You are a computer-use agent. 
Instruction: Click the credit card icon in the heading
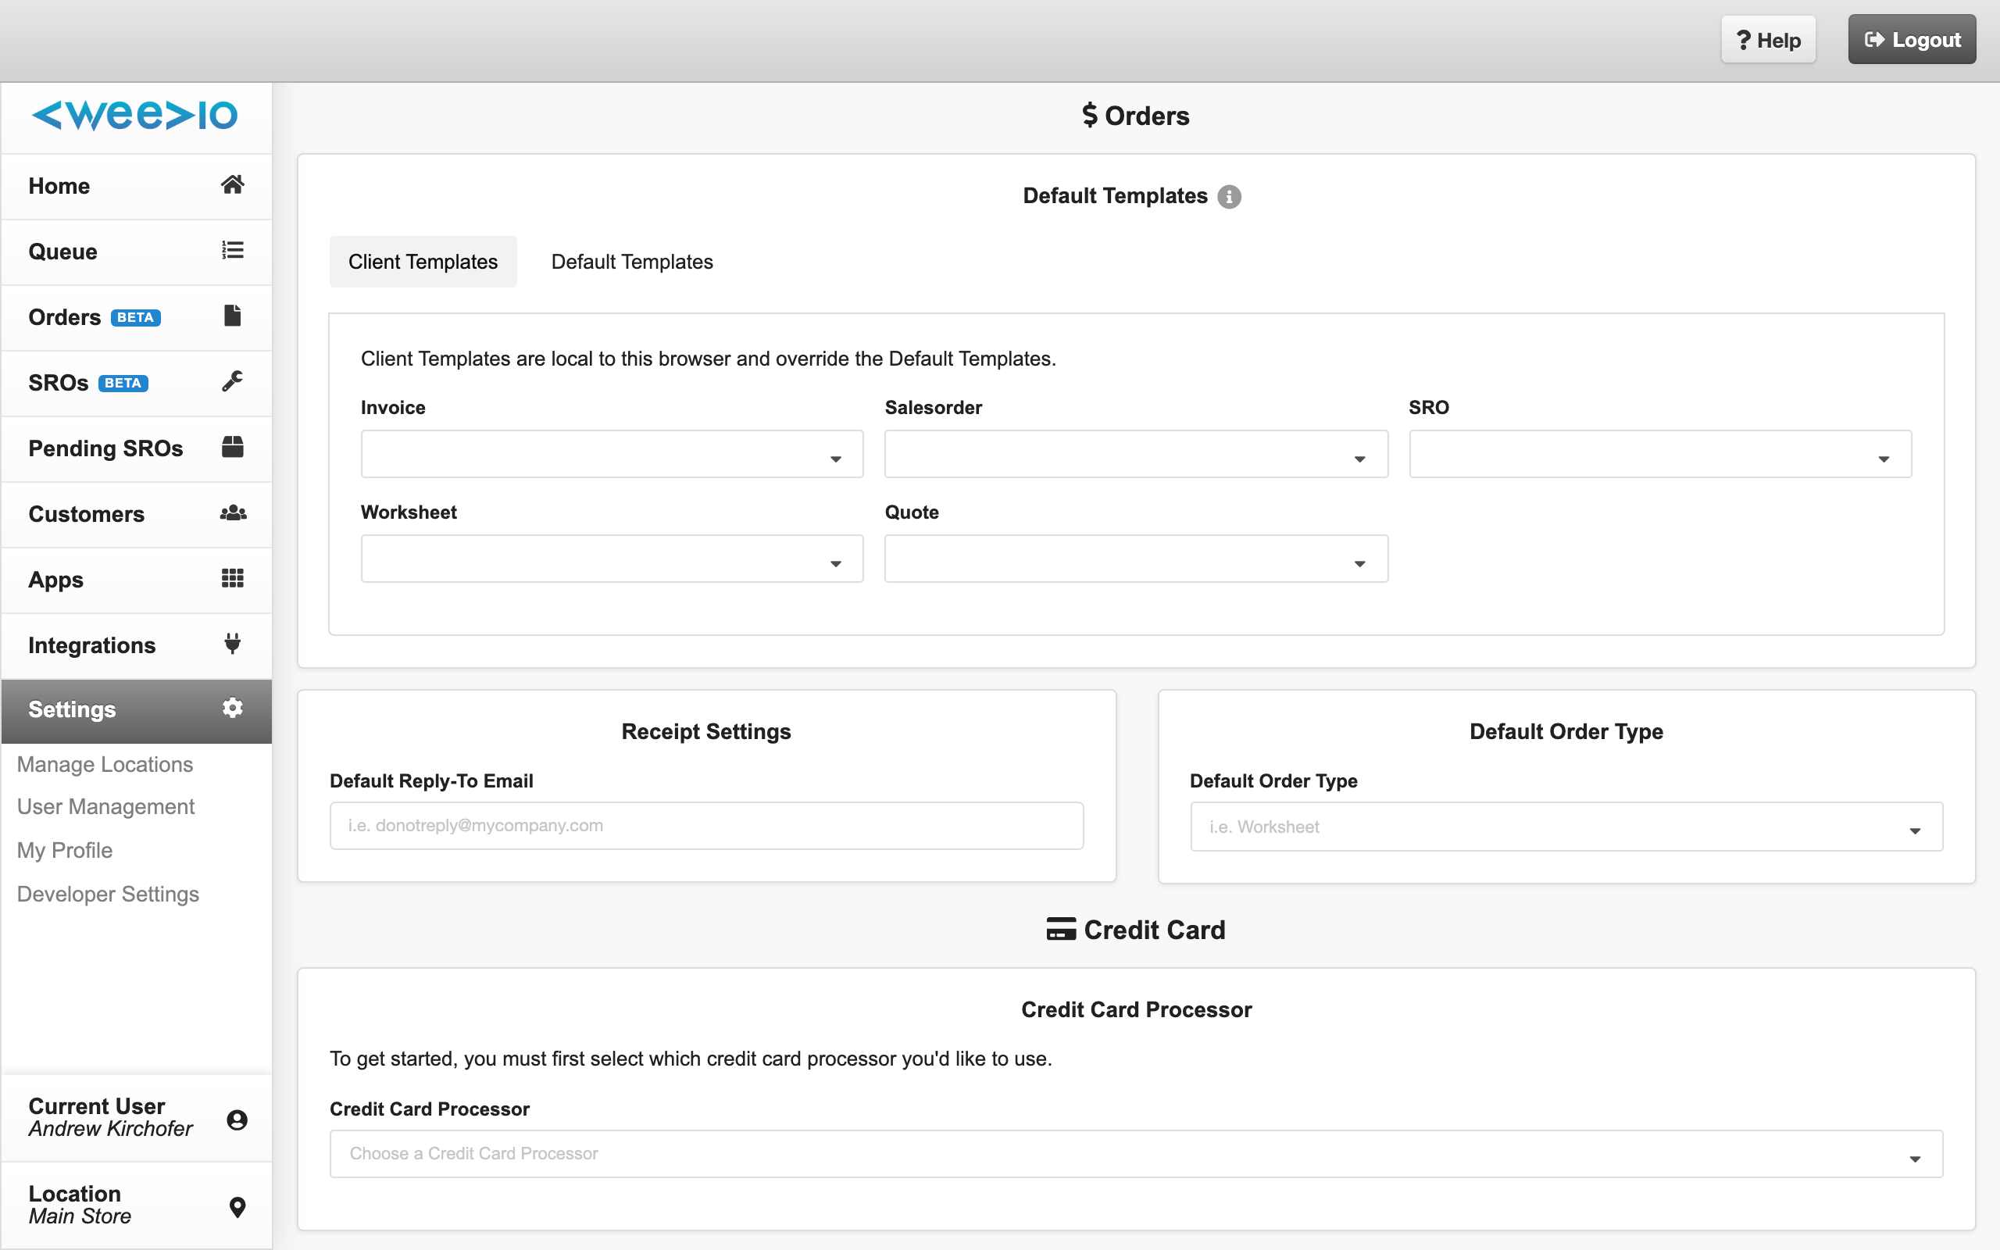[x=1061, y=929]
